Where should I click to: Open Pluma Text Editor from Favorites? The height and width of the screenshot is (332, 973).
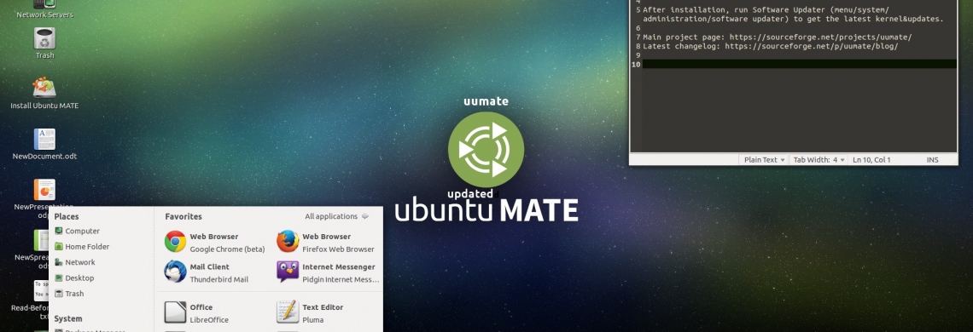(311, 312)
